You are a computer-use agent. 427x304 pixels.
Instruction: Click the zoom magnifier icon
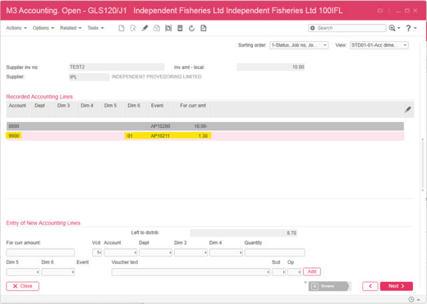tap(392, 28)
